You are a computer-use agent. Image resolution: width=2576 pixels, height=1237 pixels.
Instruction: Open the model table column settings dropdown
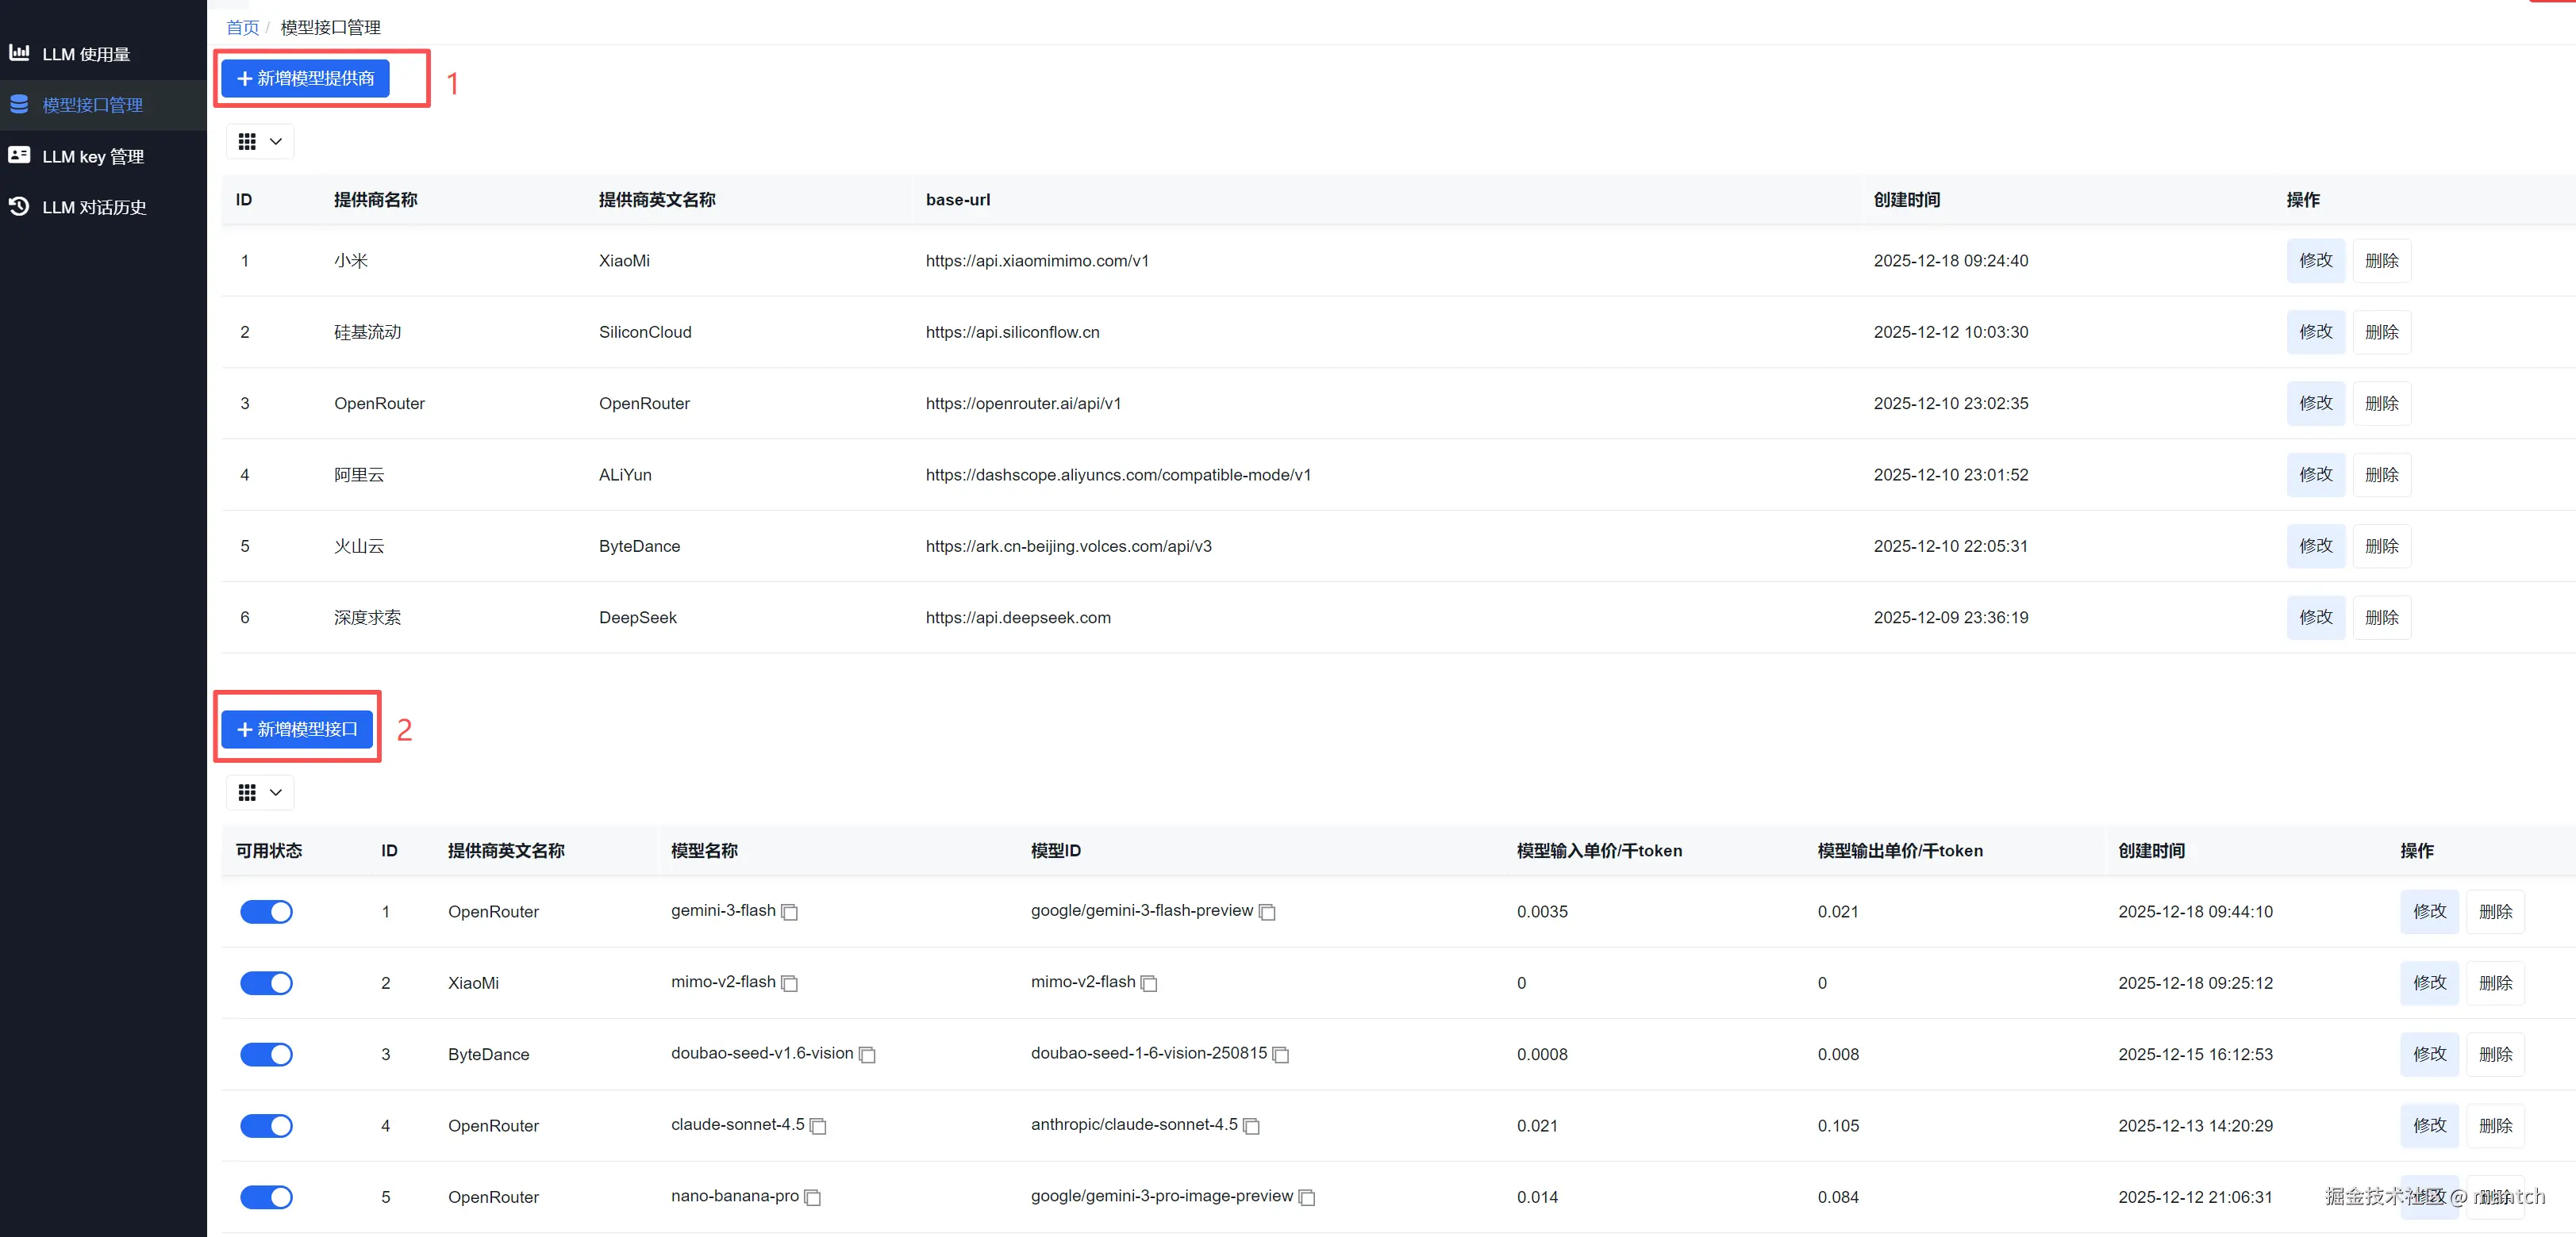point(260,792)
